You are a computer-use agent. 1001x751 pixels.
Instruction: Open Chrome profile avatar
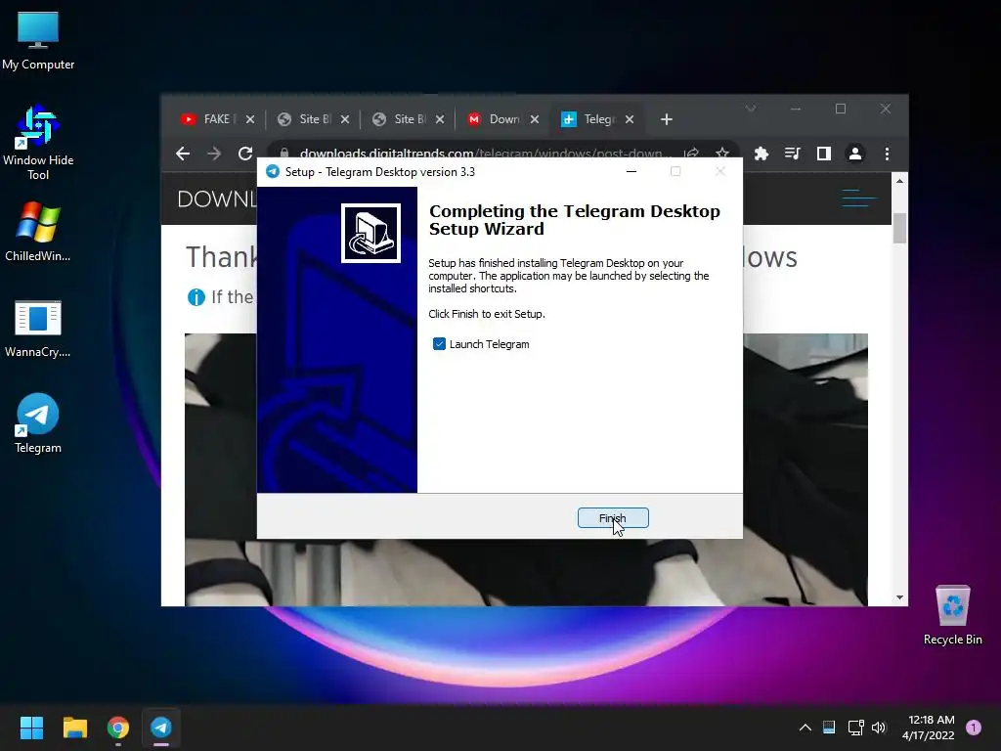tap(854, 154)
